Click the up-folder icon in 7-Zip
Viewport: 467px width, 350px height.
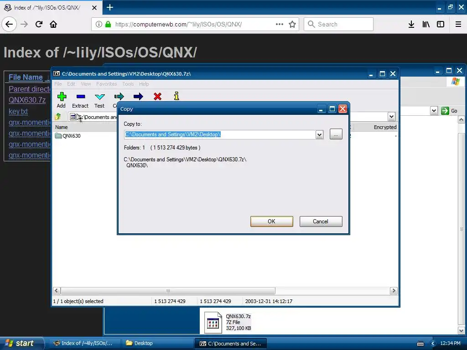click(x=58, y=117)
